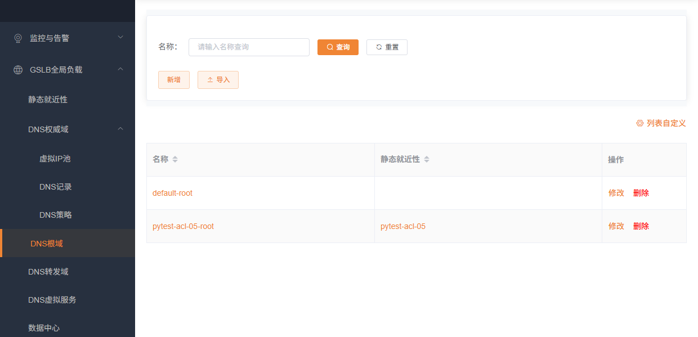The image size is (698, 337).
Task: Click the 导入 import button
Action: pos(218,80)
